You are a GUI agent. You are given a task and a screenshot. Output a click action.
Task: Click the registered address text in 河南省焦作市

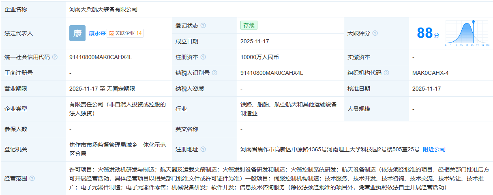330,149
